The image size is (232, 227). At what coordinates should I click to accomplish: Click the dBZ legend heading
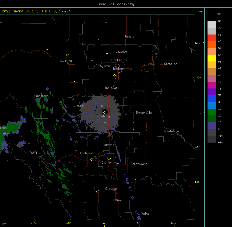click(x=218, y=15)
